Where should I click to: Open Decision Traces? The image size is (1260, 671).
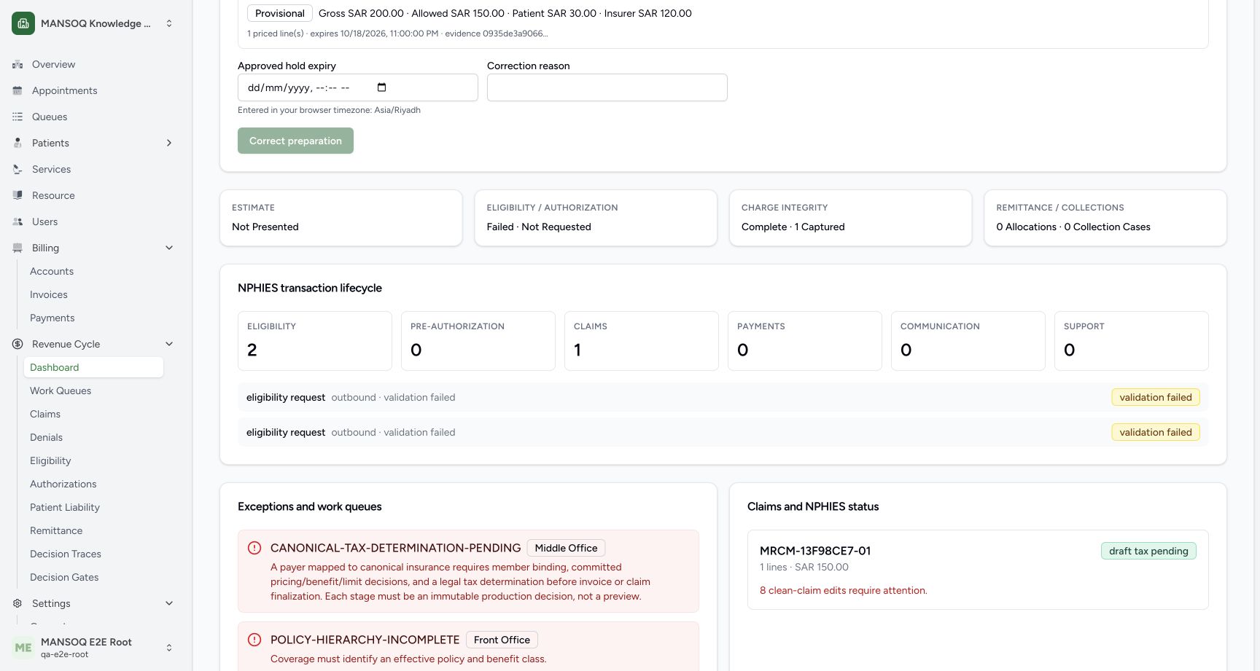pos(93,554)
